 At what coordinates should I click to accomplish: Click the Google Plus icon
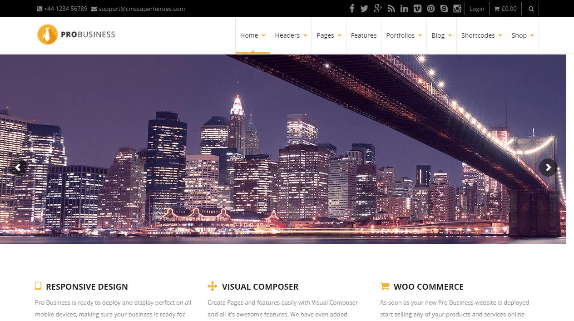pyautogui.click(x=378, y=9)
